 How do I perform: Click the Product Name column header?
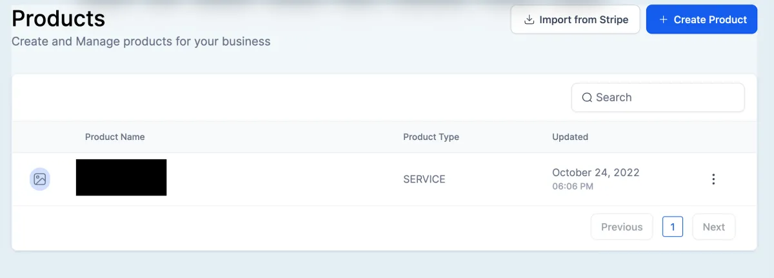[115, 137]
